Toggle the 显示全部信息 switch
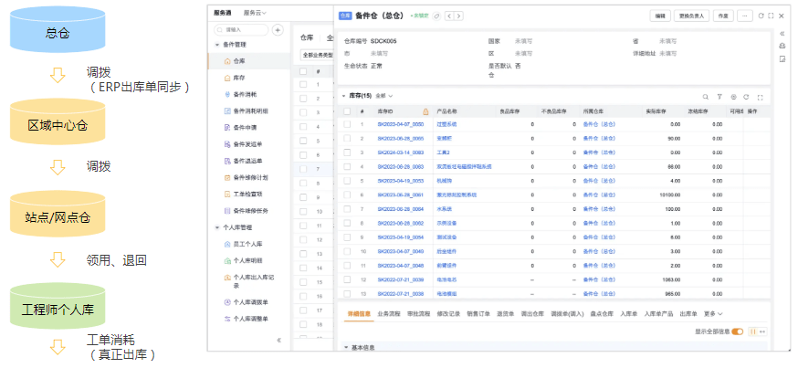Screen dimensions: 798x368 [x=737, y=331]
